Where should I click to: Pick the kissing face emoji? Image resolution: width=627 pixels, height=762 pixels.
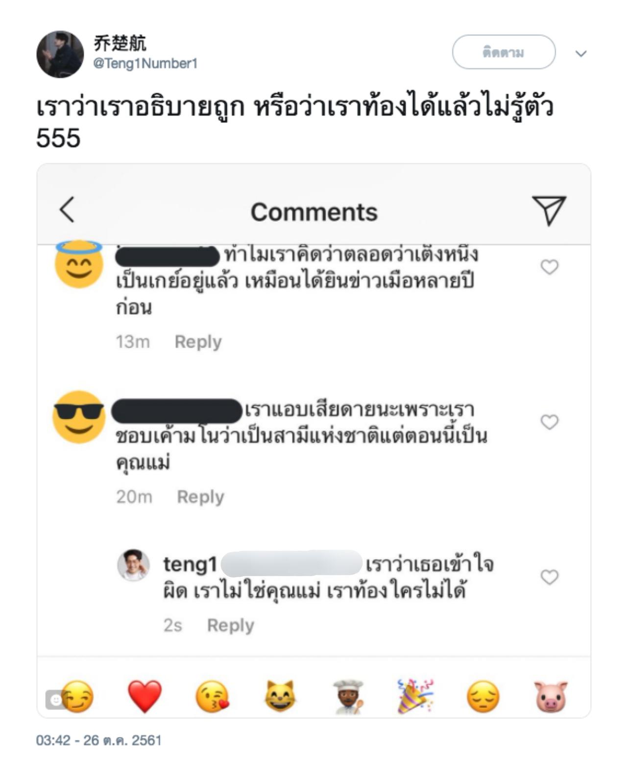coord(212,696)
